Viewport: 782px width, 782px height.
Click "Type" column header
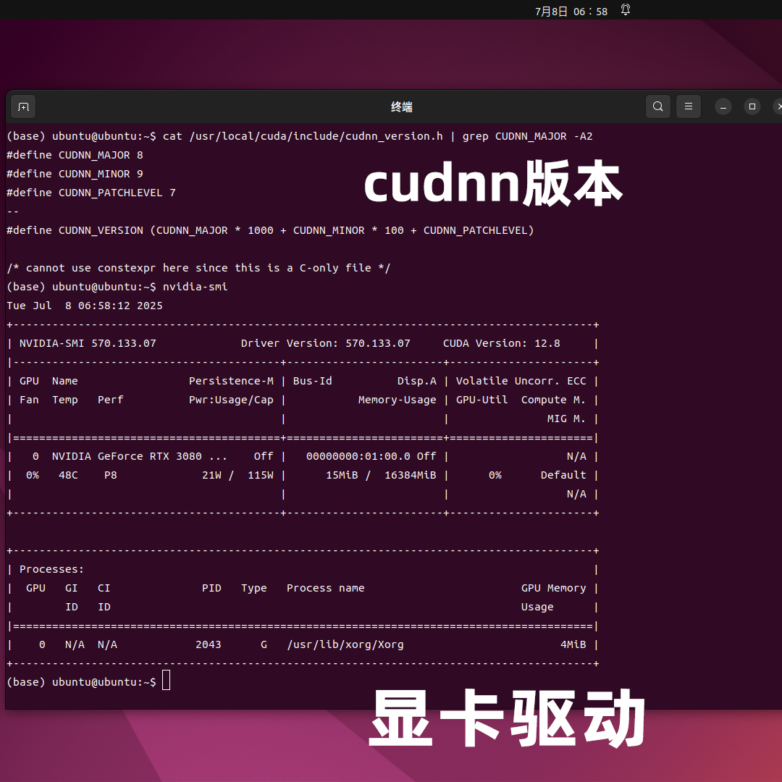pyautogui.click(x=254, y=589)
